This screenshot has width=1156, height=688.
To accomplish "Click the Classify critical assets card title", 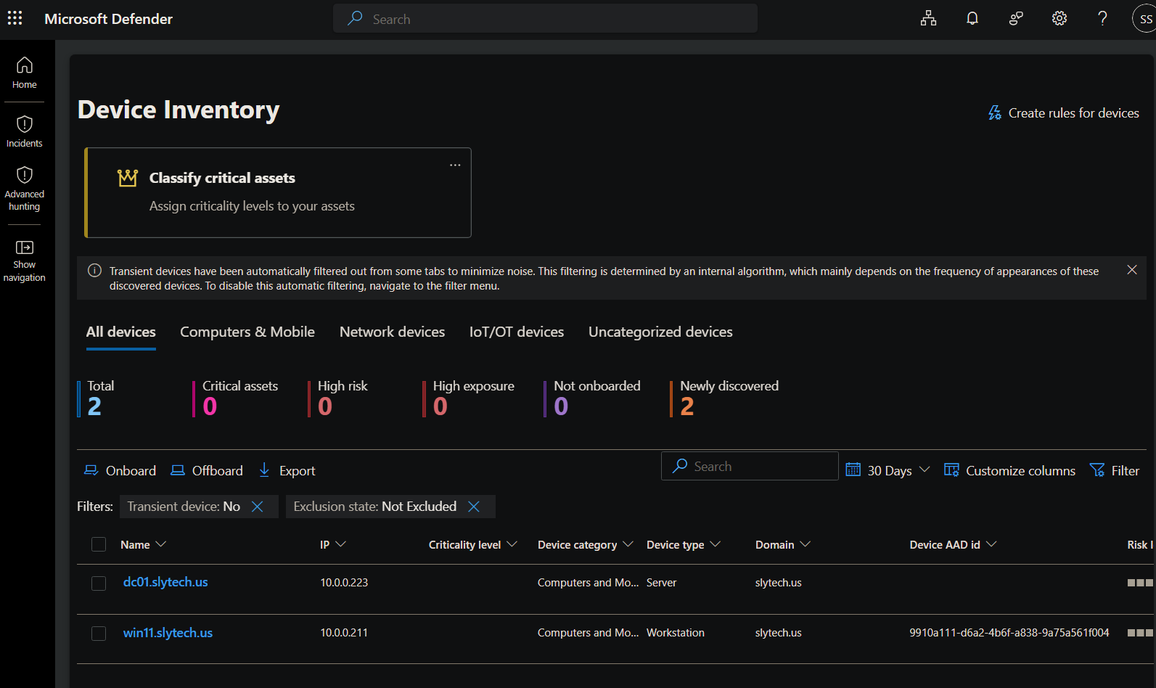I will (222, 178).
